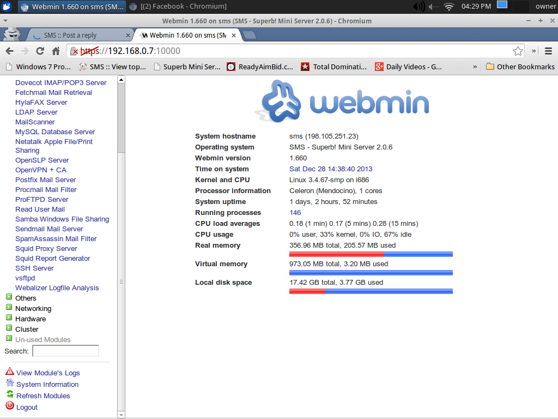The height and width of the screenshot is (419, 558).
Task: Click the red Logout power icon
Action: (x=9, y=406)
